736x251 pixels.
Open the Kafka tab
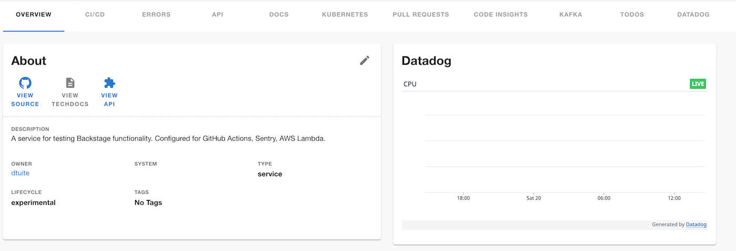[571, 15]
